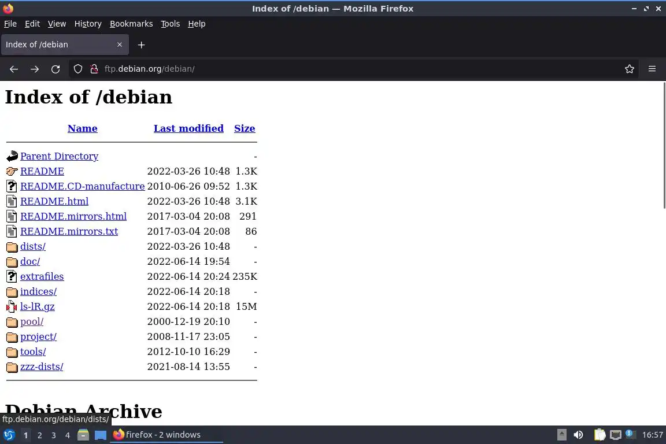
Task: Open the volume control in system tray
Action: tap(578, 435)
